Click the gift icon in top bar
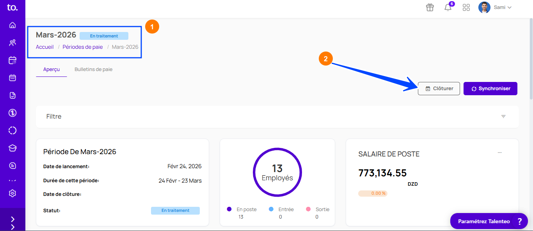 (430, 7)
